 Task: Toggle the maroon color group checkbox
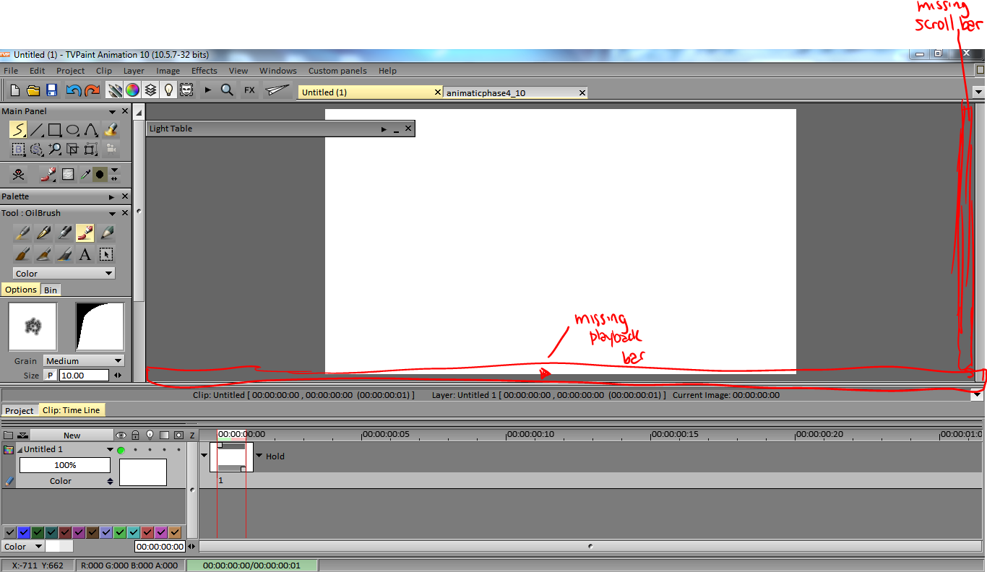65,532
